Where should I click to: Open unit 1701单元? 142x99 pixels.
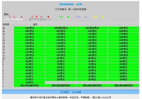(x=29, y=34)
